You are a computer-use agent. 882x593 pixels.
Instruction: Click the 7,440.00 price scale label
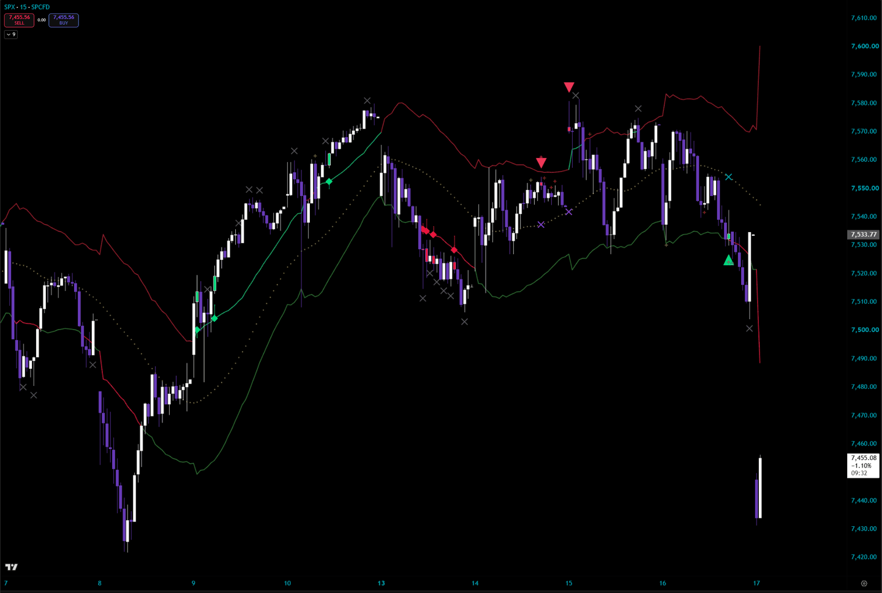864,500
